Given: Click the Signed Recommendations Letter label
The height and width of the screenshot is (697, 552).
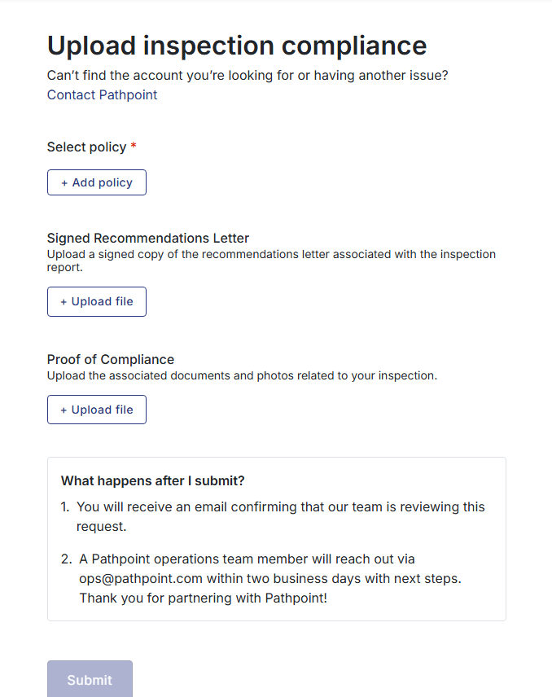Looking at the screenshot, I should pyautogui.click(x=148, y=239).
